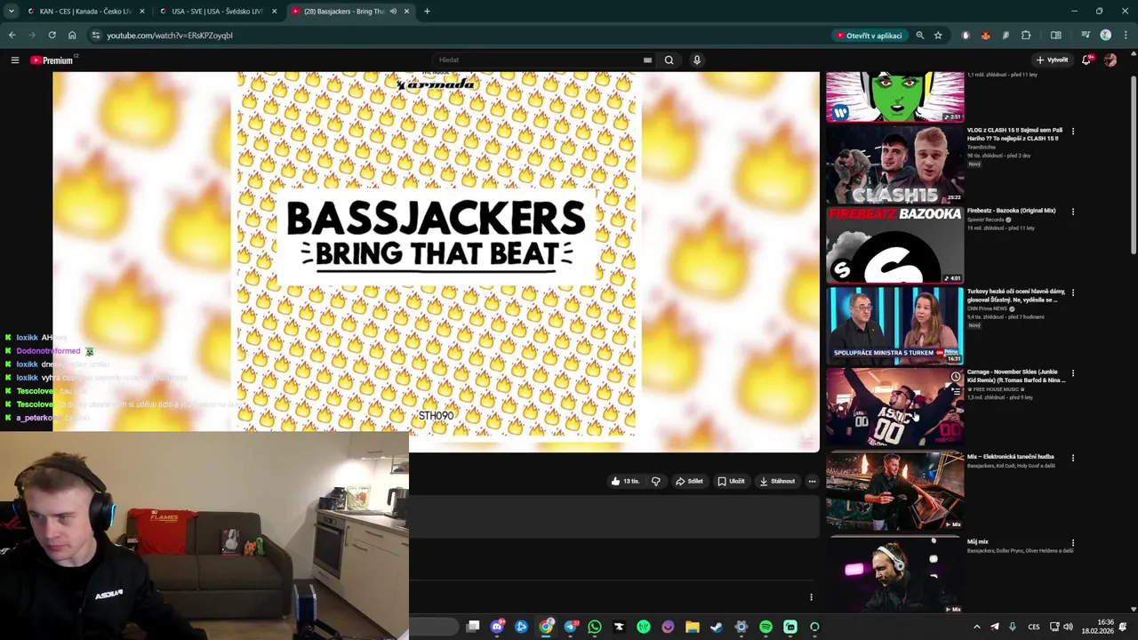Open options for Firebeatz Bazooka video
Screen dimensions: 1138x640
[x=1073, y=212]
